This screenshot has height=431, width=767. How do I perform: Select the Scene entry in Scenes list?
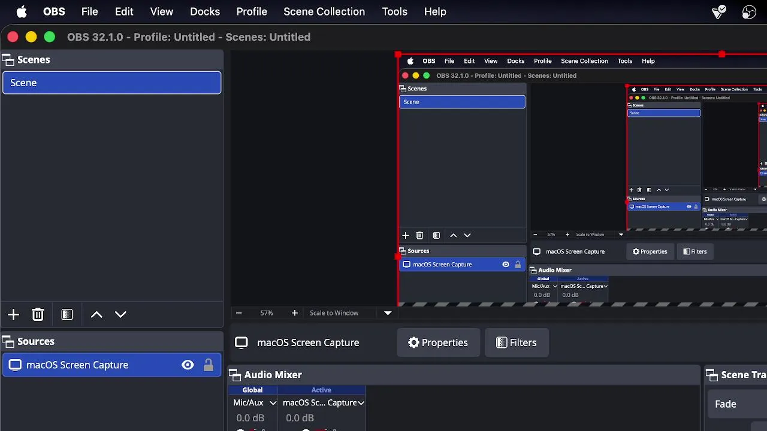[x=112, y=83]
